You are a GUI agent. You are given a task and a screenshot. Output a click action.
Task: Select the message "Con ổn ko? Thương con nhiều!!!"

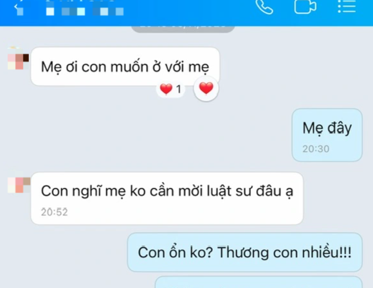click(x=245, y=253)
